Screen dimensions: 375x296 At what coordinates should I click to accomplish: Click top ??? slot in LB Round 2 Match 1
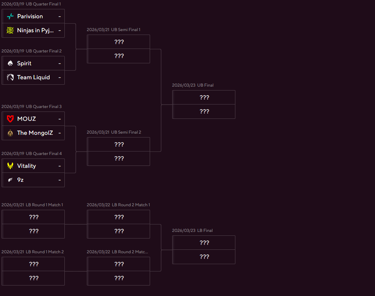[x=118, y=217]
